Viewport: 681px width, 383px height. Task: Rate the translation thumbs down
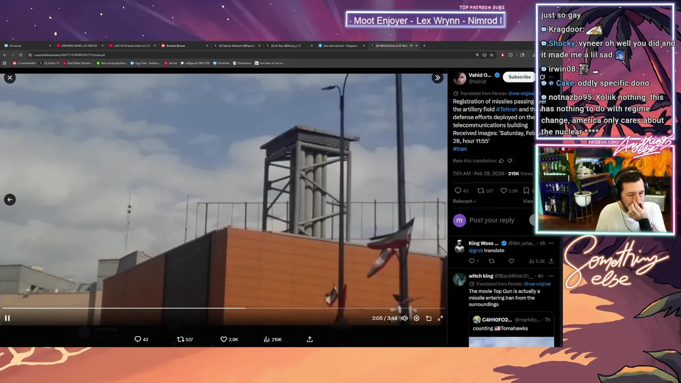tap(510, 161)
